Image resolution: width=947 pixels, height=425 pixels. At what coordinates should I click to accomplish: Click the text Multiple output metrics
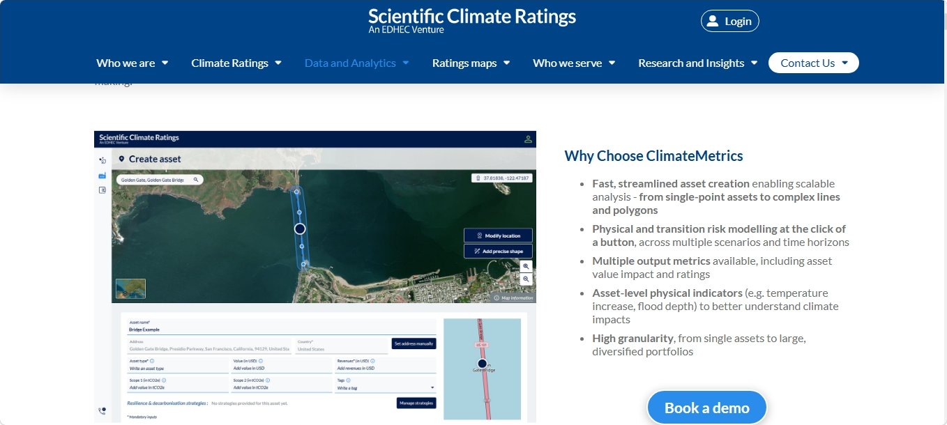click(x=651, y=261)
